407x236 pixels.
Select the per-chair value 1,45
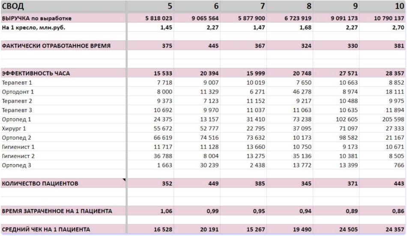tap(166, 27)
